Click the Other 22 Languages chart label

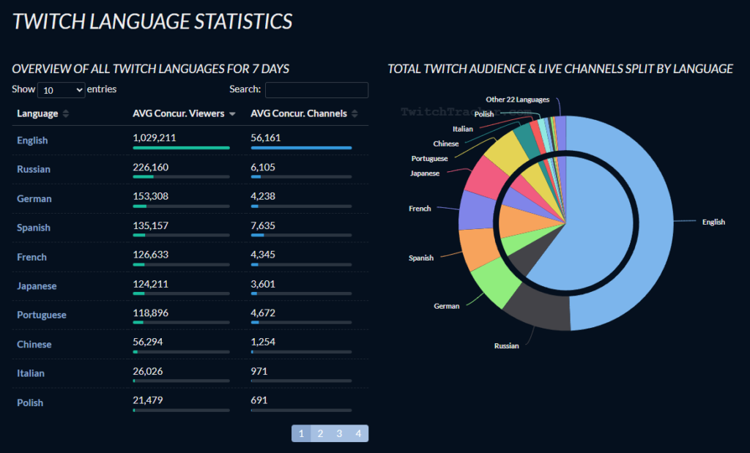pos(518,100)
